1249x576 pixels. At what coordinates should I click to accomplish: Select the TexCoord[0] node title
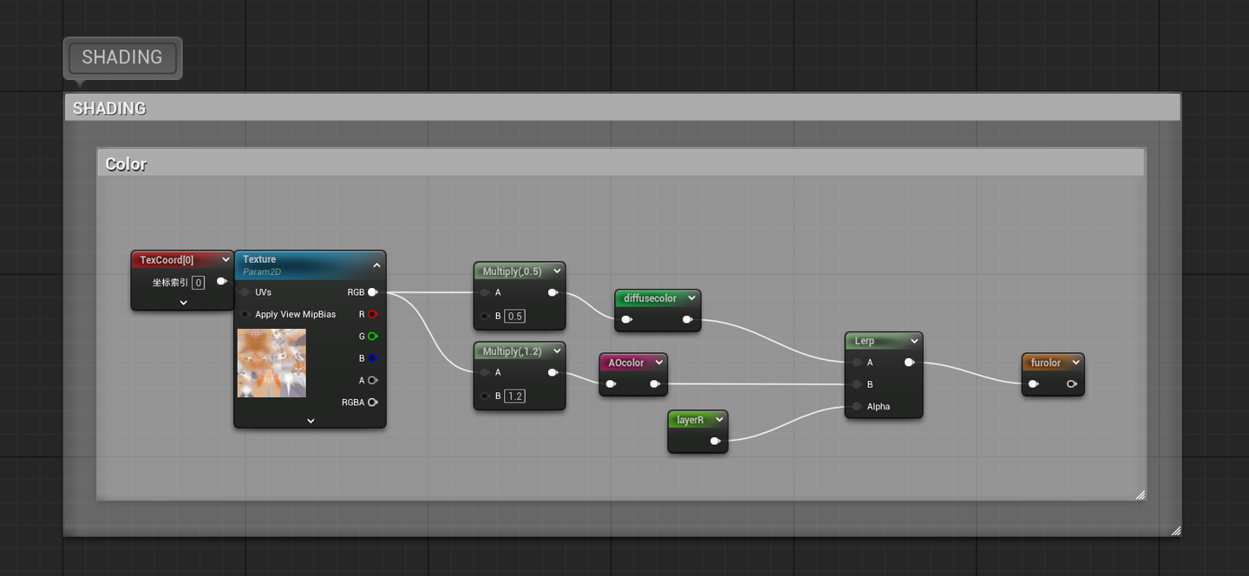167,259
